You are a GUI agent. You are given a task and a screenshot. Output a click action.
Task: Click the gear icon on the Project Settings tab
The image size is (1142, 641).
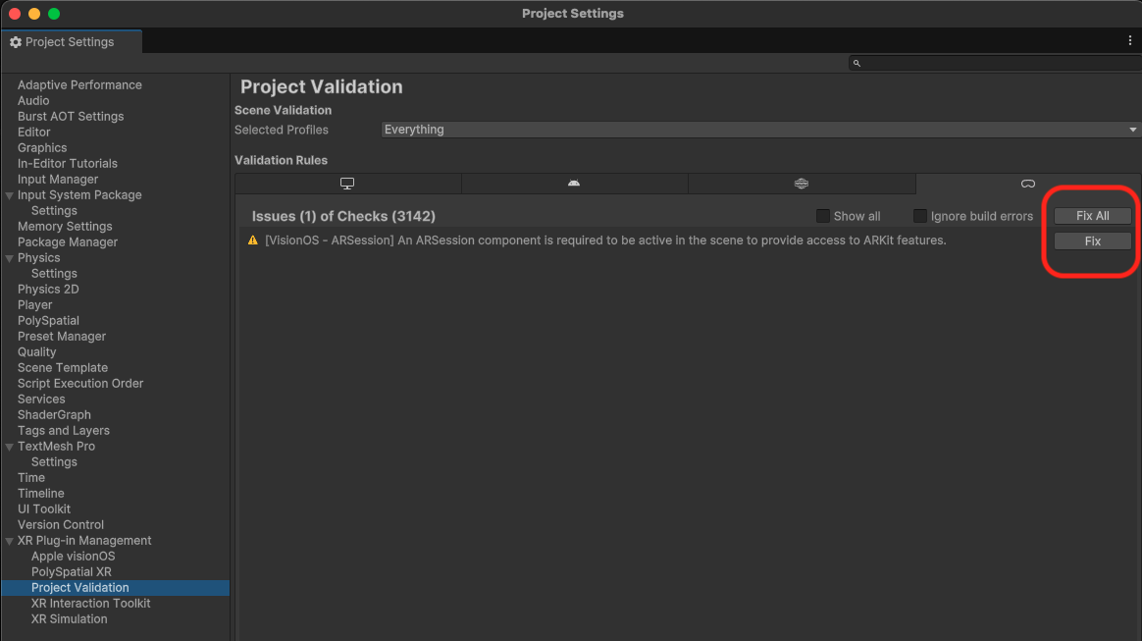coord(16,41)
